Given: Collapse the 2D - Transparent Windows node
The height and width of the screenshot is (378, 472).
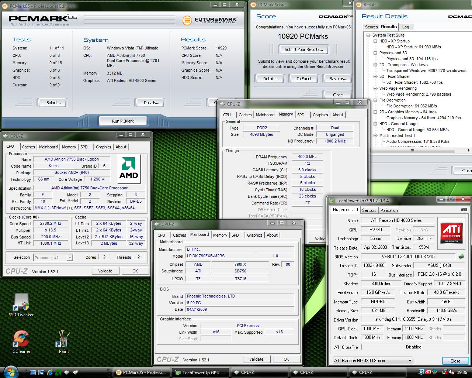Looking at the screenshot, I should pyautogui.click(x=375, y=65).
